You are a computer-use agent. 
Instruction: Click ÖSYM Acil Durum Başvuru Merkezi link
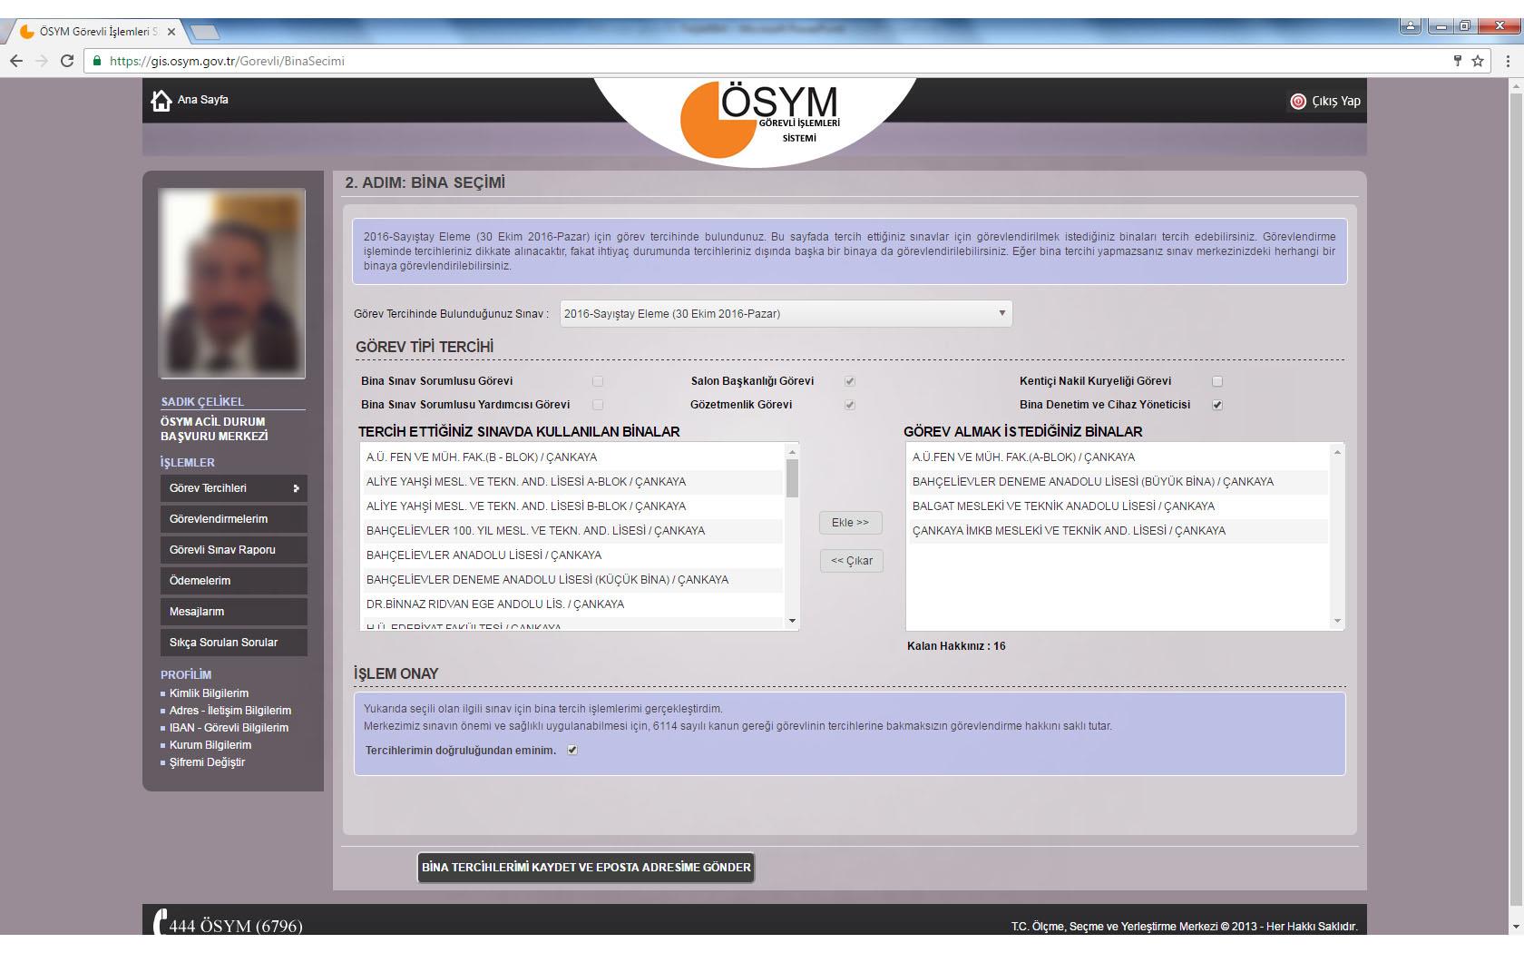(x=214, y=429)
